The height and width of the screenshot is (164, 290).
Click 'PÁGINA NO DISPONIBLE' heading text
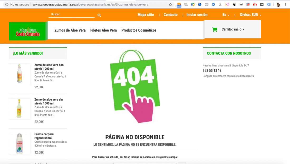click(x=135, y=137)
